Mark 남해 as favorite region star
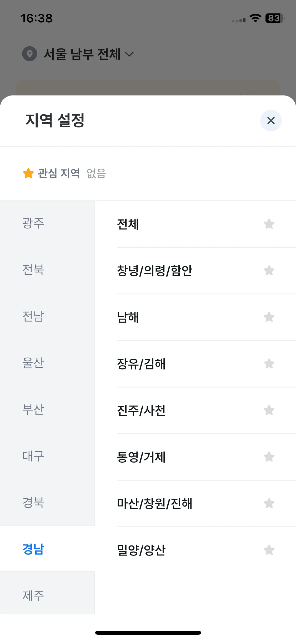The image size is (296, 641). pos(269,317)
